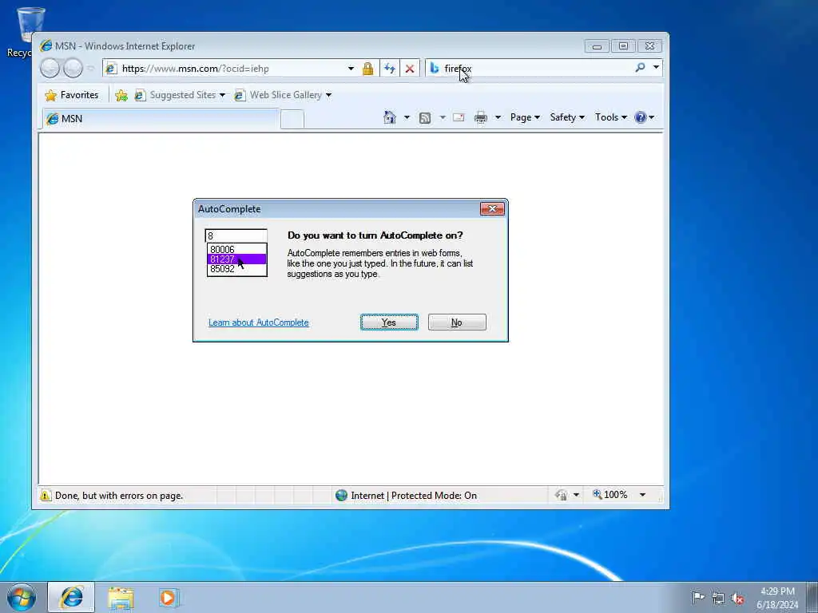
Task: Open the Web Slice Gallery dropdown
Action: pyautogui.click(x=282, y=95)
